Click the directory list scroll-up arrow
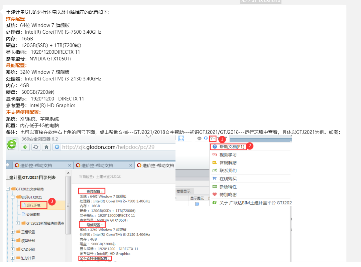 point(68,173)
